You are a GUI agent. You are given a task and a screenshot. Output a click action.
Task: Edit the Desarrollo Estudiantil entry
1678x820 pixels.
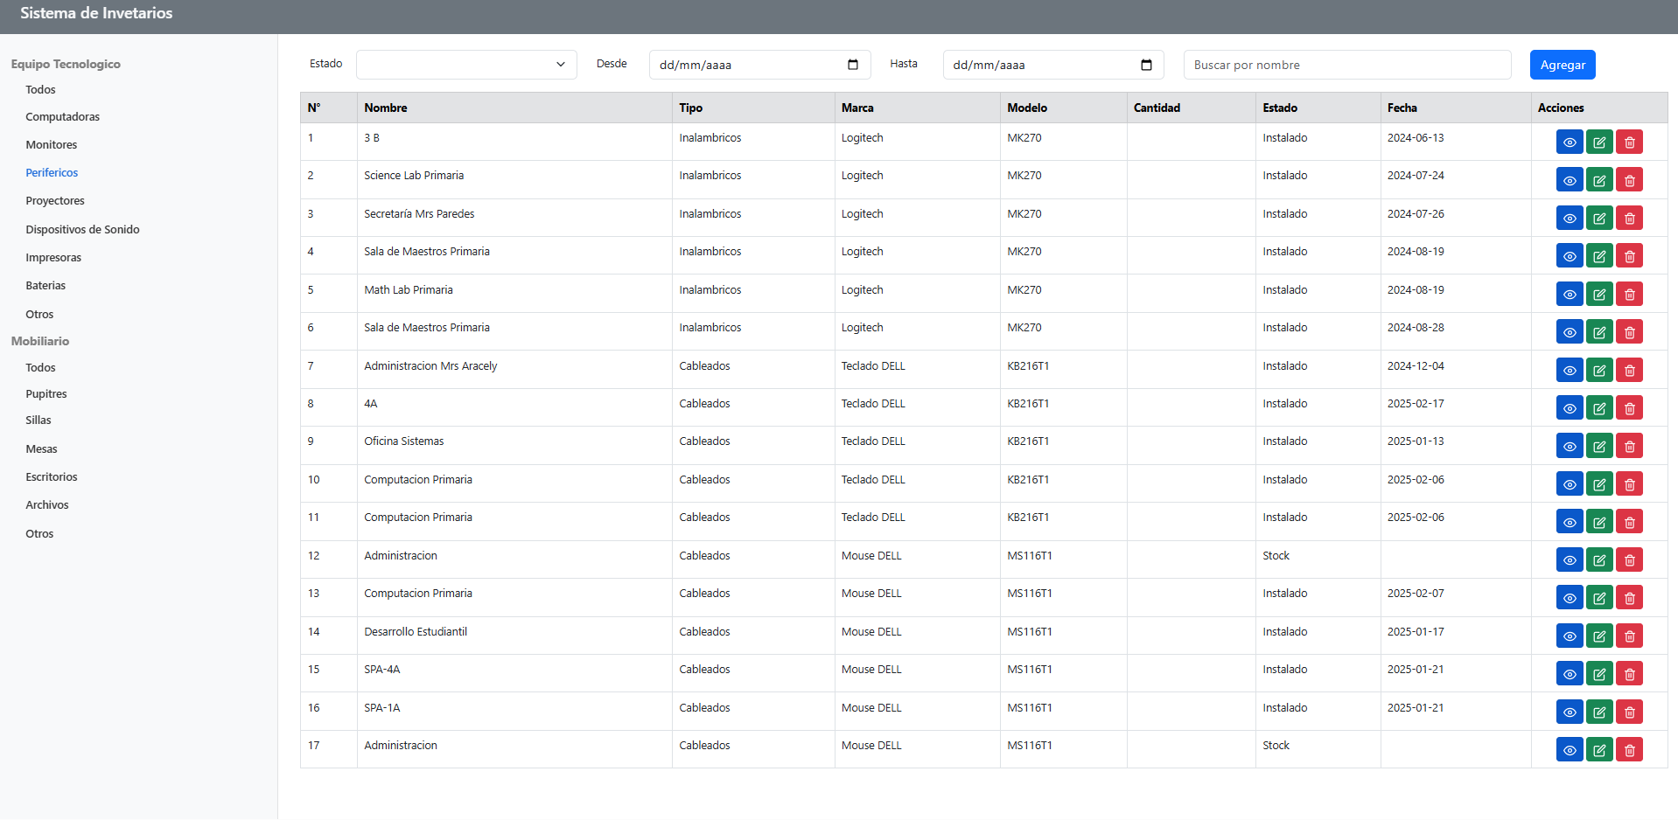coord(1598,636)
